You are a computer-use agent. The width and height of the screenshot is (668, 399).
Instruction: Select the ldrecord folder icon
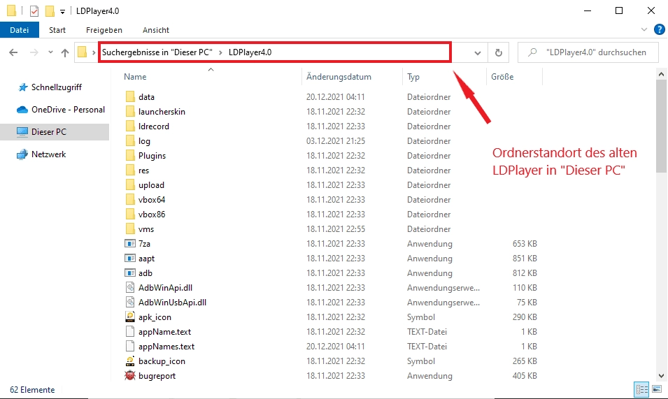[x=130, y=126]
